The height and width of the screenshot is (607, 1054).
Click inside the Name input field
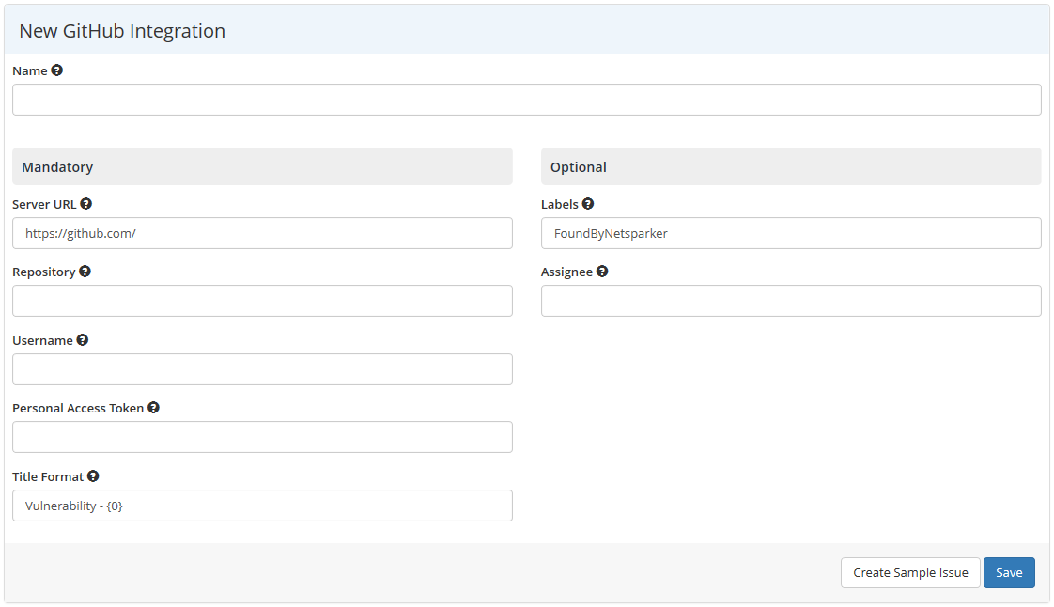point(526,99)
